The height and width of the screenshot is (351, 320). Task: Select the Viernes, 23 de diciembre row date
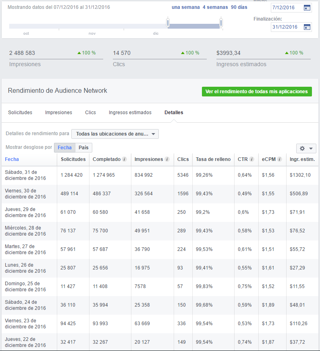(x=25, y=324)
